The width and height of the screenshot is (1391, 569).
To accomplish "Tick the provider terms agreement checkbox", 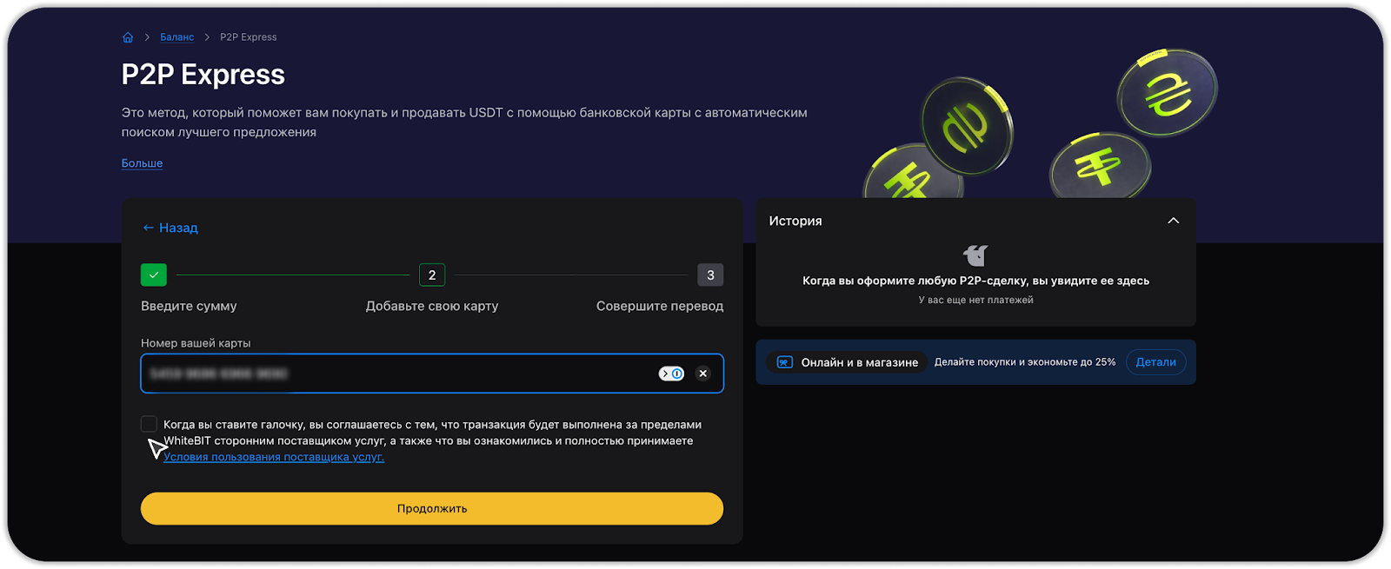I will pyautogui.click(x=149, y=424).
